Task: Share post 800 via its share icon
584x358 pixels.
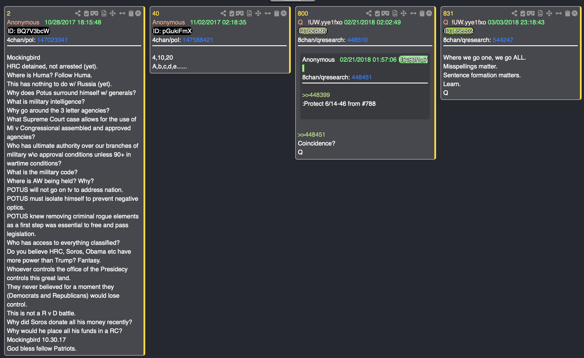Action: (x=369, y=13)
